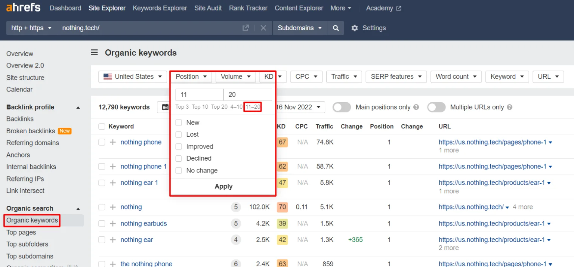Check the Improved checkbox

tap(179, 146)
